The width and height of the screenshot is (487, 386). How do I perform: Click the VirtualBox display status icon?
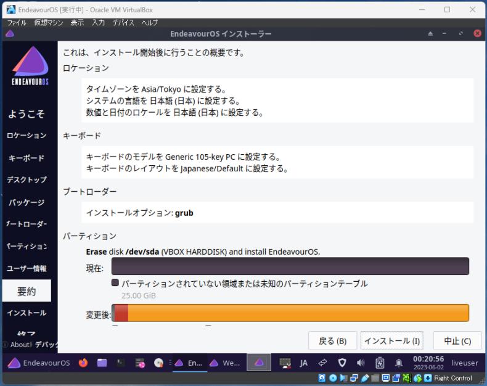click(x=386, y=378)
